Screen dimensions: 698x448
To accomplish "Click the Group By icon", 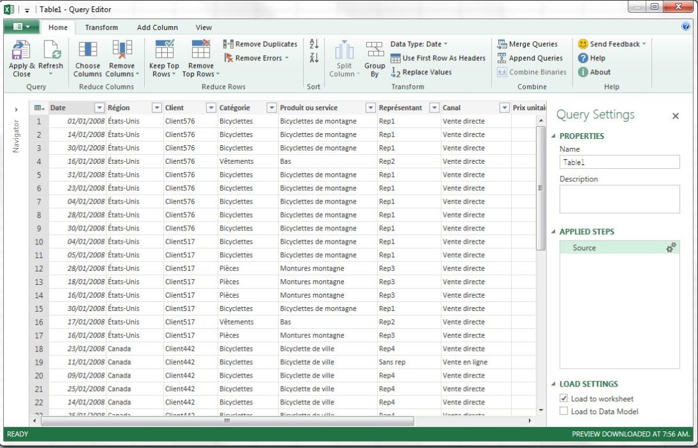I will 375,57.
